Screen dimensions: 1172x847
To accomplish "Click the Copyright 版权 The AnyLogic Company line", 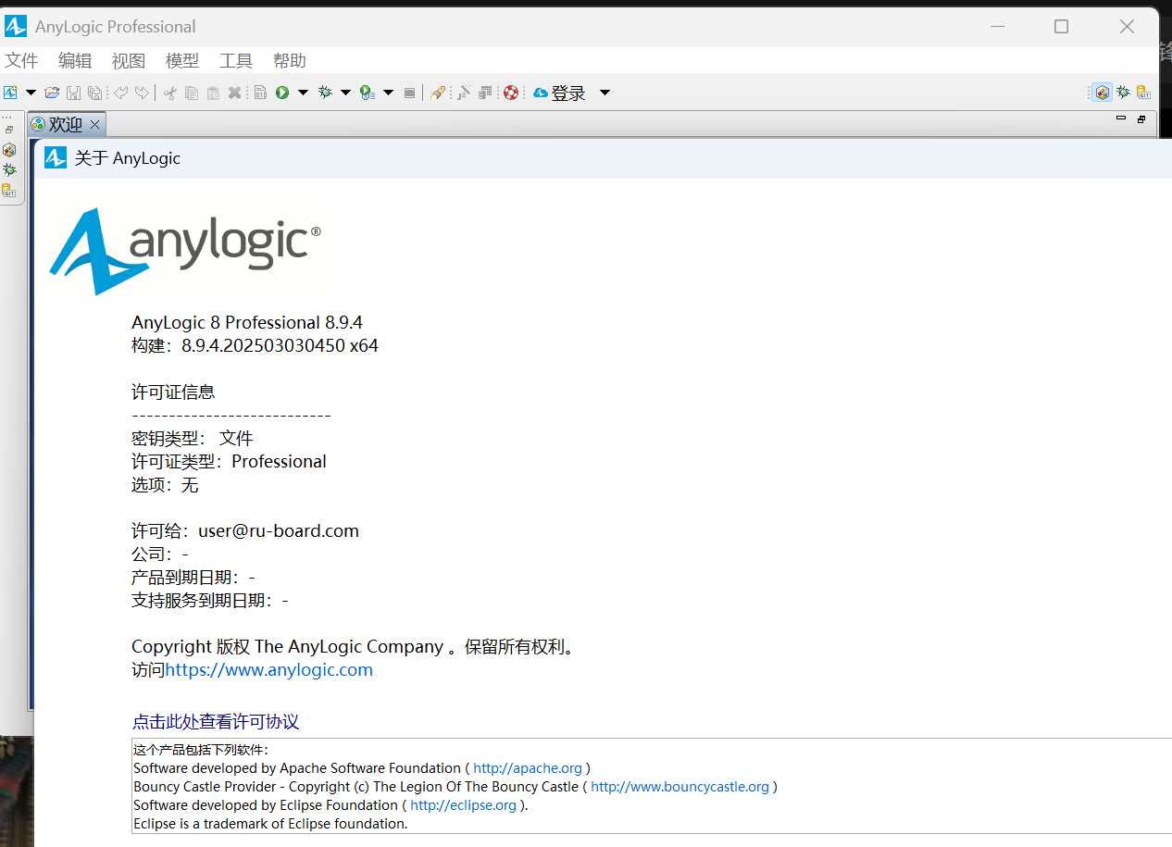I will 355,647.
